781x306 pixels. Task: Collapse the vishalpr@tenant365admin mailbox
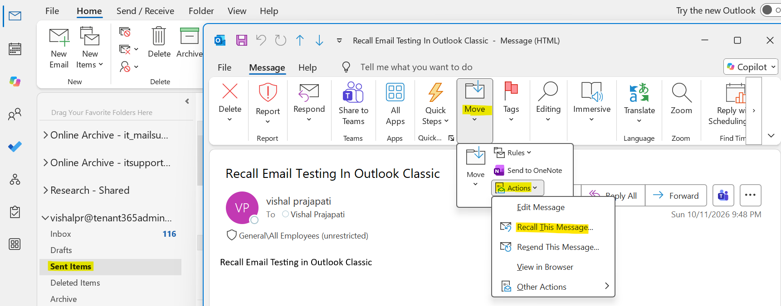[45, 218]
